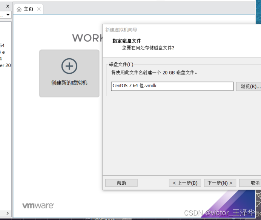This screenshot has width=261, height=220.
Task: Click text 您要在何处存储磁盘文件?
Action: pos(148,48)
